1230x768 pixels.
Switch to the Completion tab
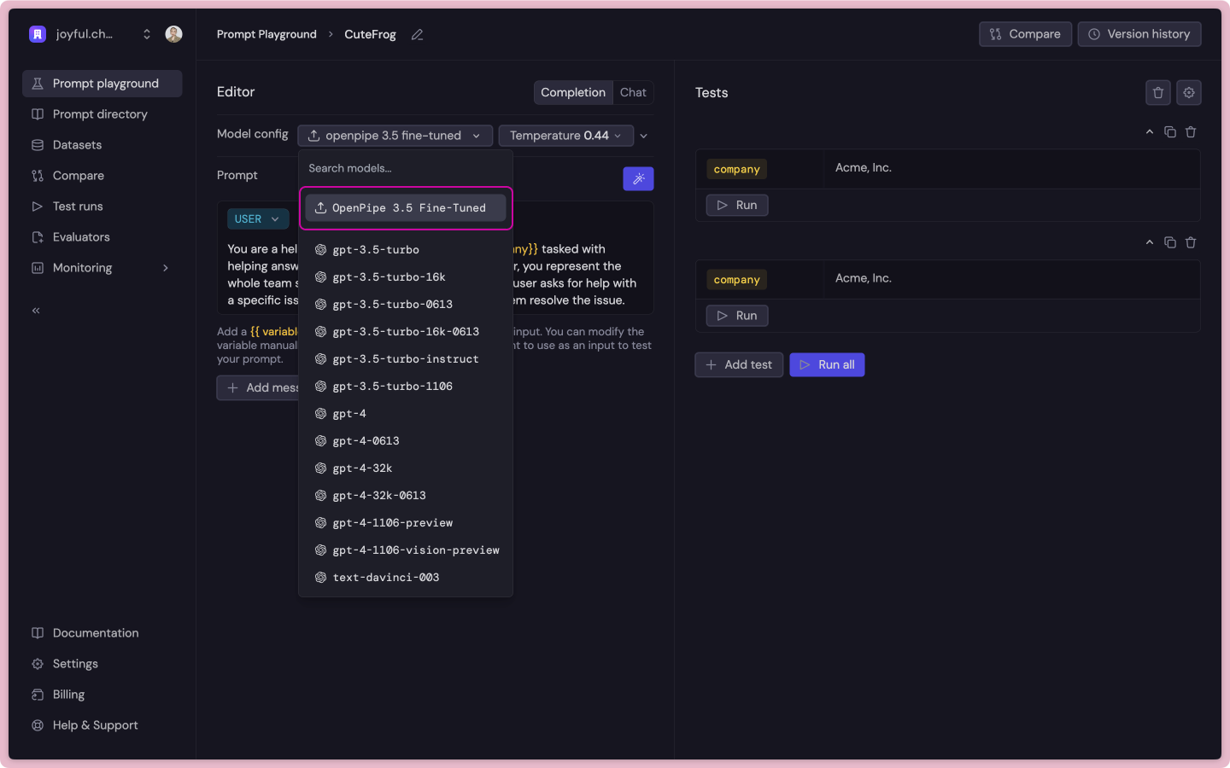click(573, 92)
